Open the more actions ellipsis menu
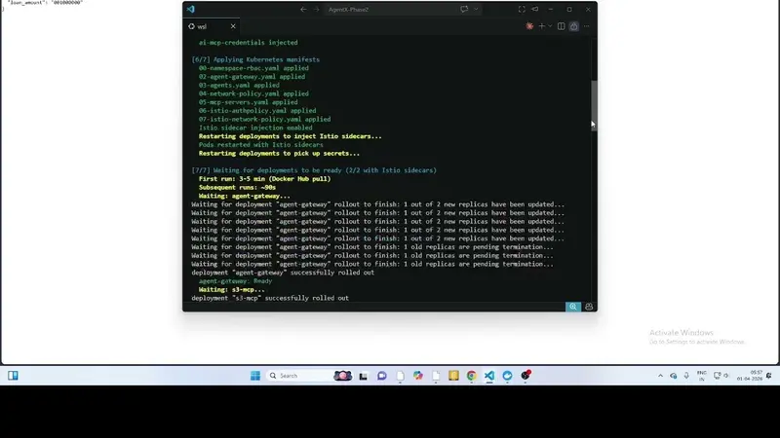Image resolution: width=780 pixels, height=438 pixels. [587, 26]
